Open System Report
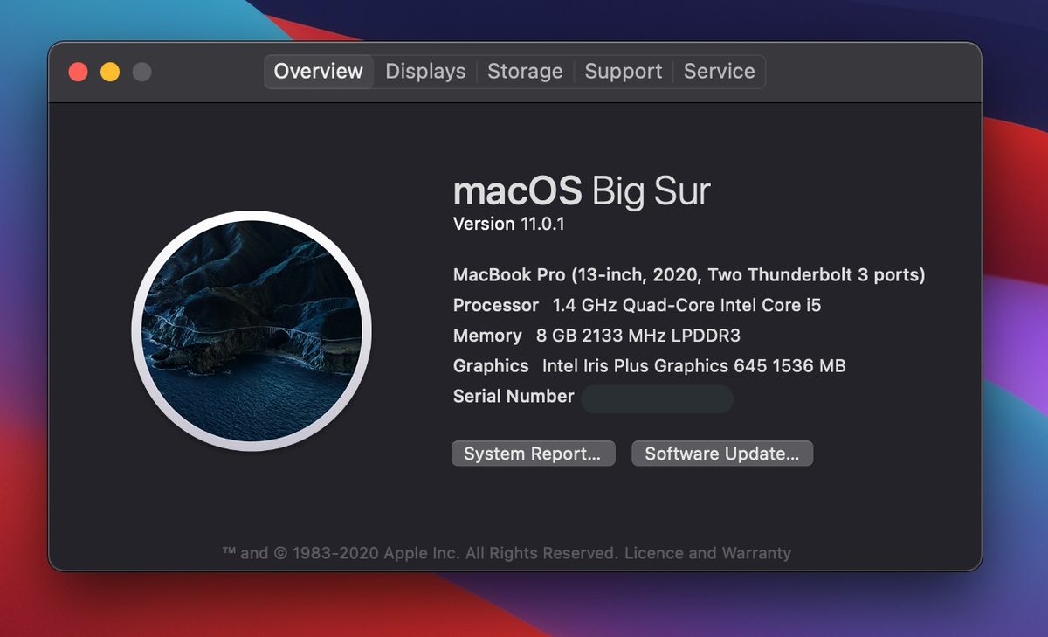 pyautogui.click(x=533, y=454)
